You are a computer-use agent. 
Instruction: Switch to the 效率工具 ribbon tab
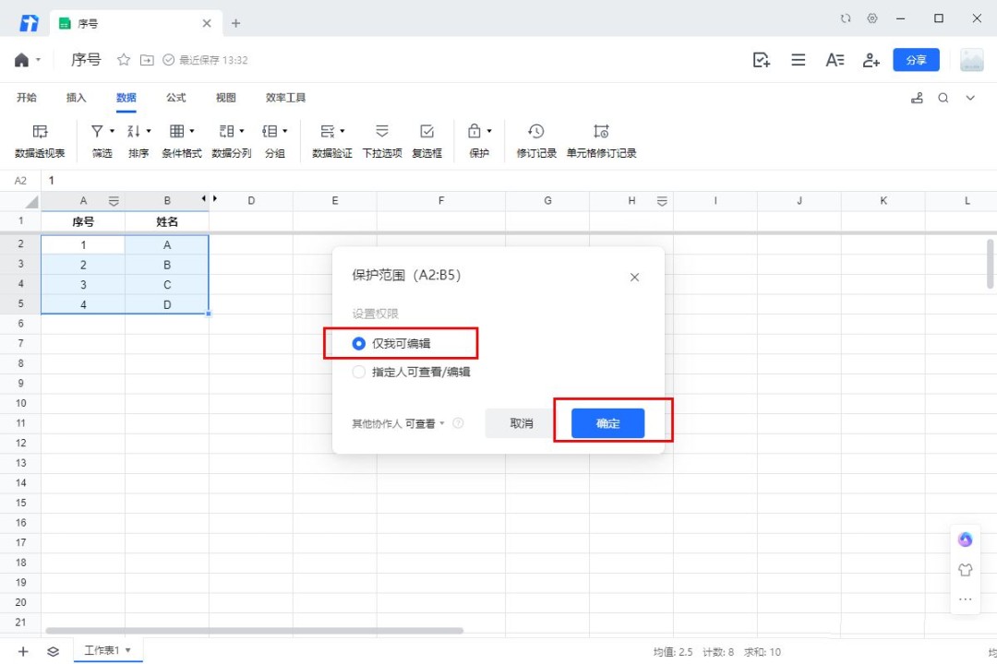(x=285, y=98)
